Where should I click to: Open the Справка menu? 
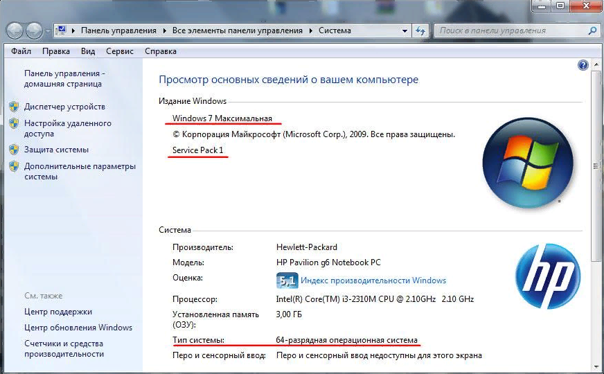click(161, 51)
